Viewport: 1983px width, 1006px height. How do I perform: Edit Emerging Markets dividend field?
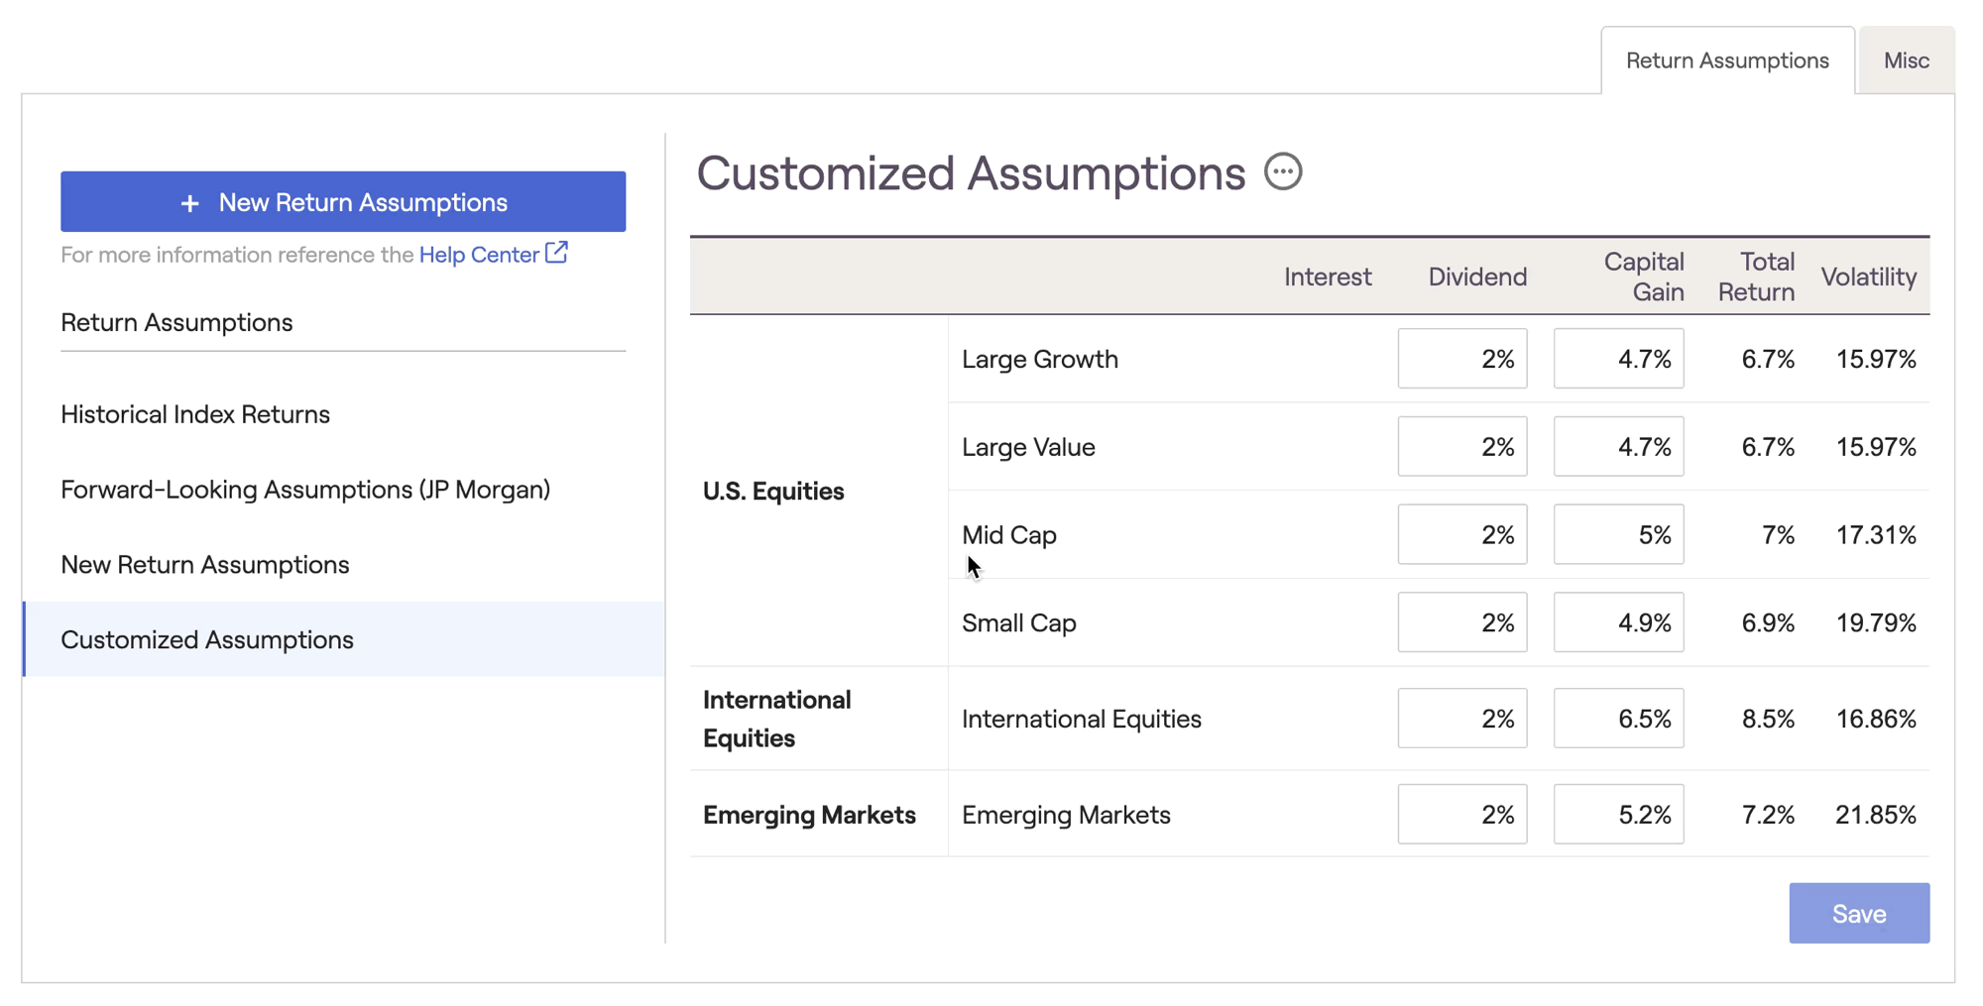(x=1461, y=815)
